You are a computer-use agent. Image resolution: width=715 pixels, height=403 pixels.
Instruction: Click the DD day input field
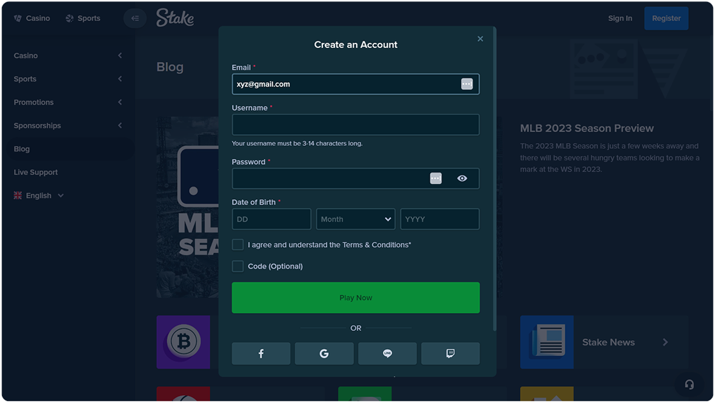271,219
